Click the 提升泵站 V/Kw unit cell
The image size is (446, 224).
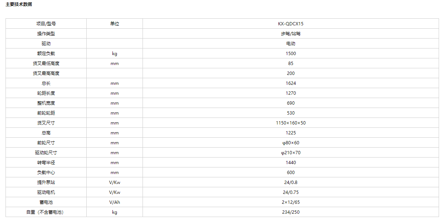[x=115, y=182]
